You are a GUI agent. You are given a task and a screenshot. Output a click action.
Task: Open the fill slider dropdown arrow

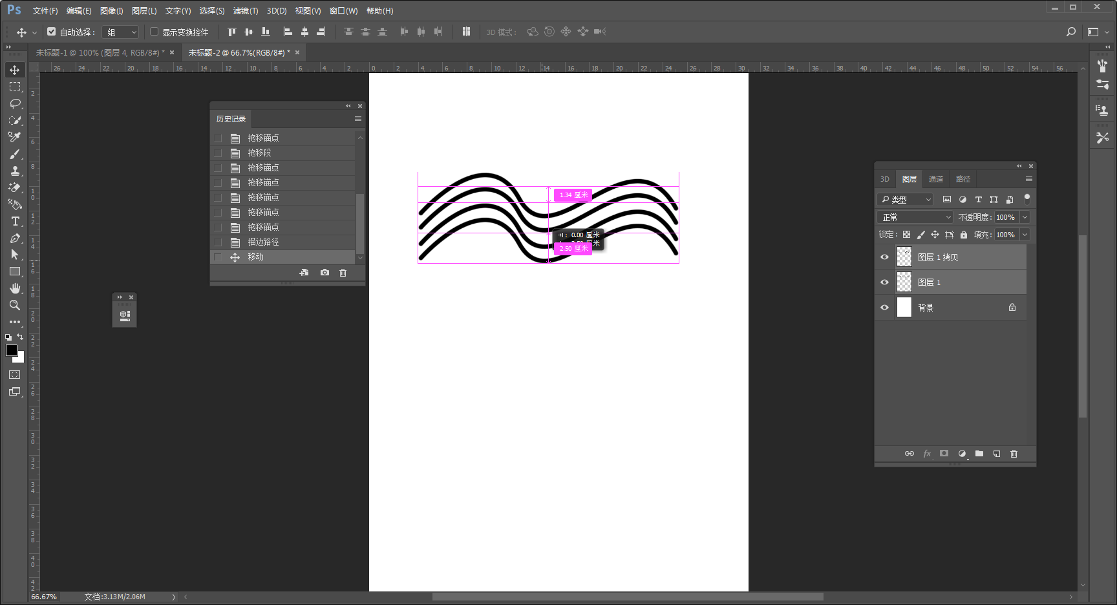pyautogui.click(x=1025, y=235)
